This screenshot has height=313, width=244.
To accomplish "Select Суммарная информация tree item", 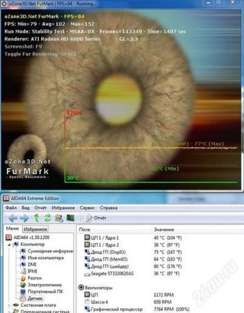I will tap(51, 251).
